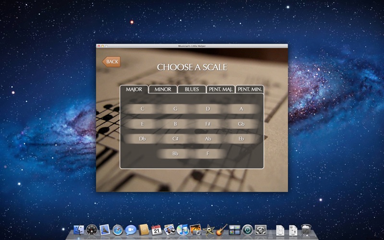Viewport: 384px width, 240px height.
Task: Switch to the MAJOR scale tab
Action: [x=134, y=89]
